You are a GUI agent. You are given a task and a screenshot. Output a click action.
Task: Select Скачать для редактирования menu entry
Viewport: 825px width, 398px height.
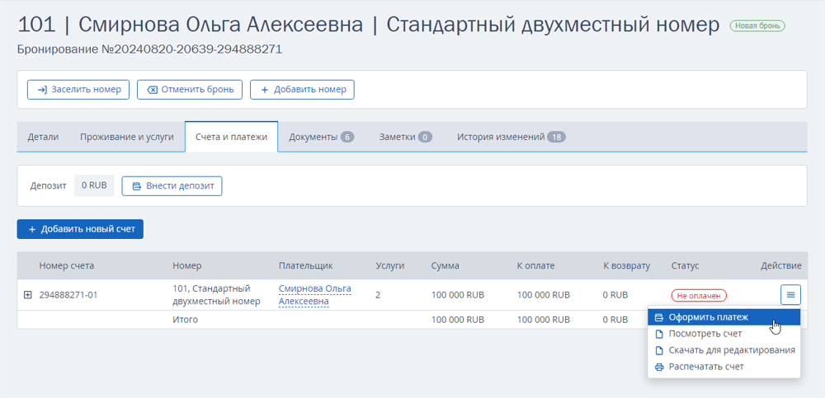(724, 350)
